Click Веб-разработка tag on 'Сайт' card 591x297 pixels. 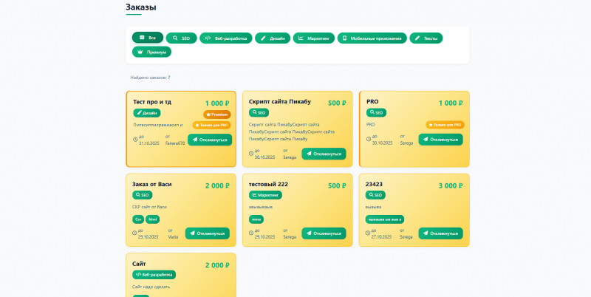tap(154, 275)
